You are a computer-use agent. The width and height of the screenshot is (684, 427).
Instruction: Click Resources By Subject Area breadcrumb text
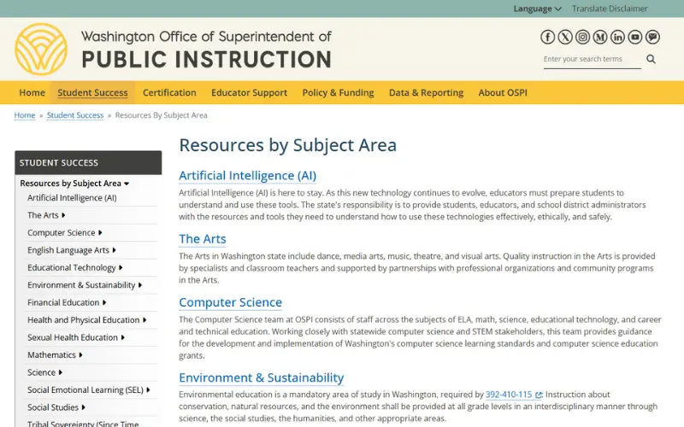click(x=161, y=115)
